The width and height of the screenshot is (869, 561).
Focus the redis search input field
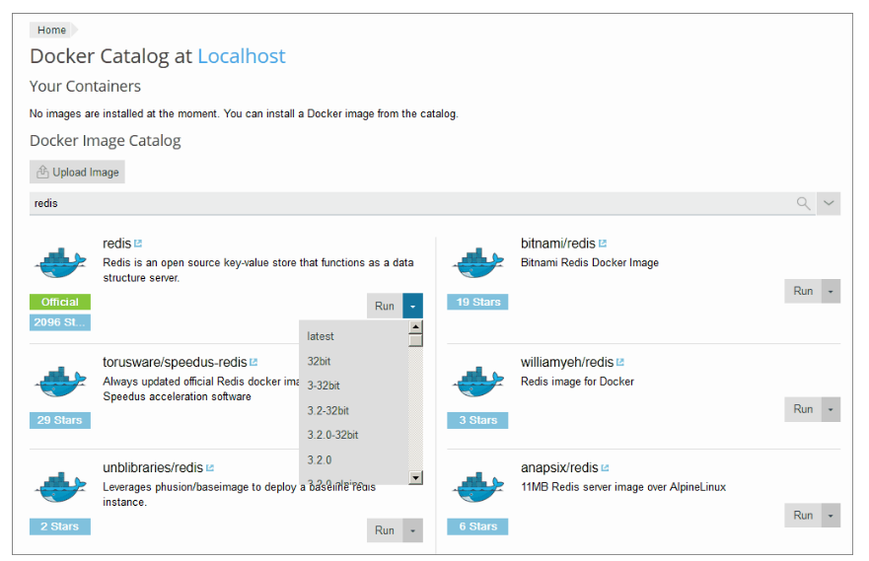(395, 203)
